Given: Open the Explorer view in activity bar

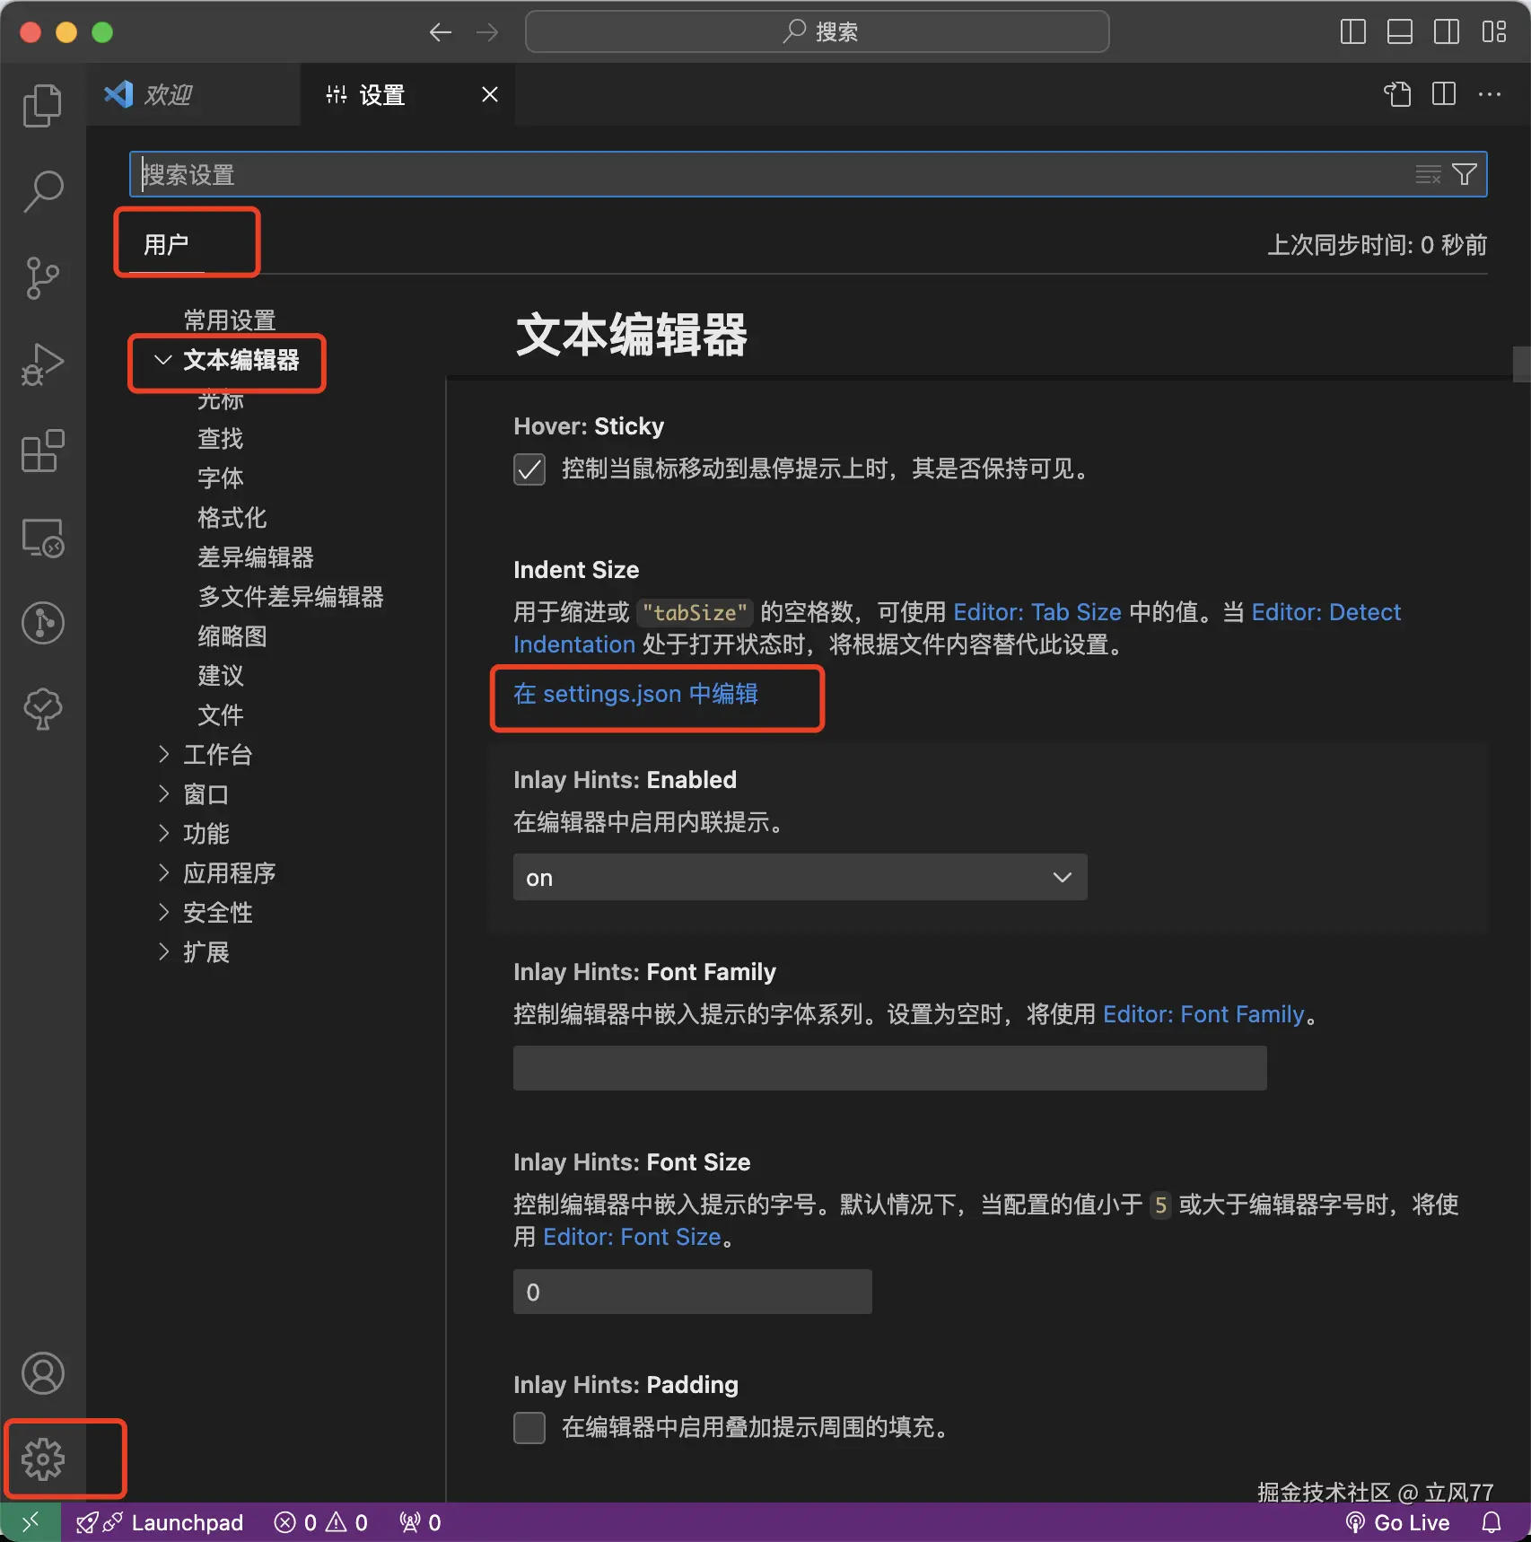Looking at the screenshot, I should (42, 106).
